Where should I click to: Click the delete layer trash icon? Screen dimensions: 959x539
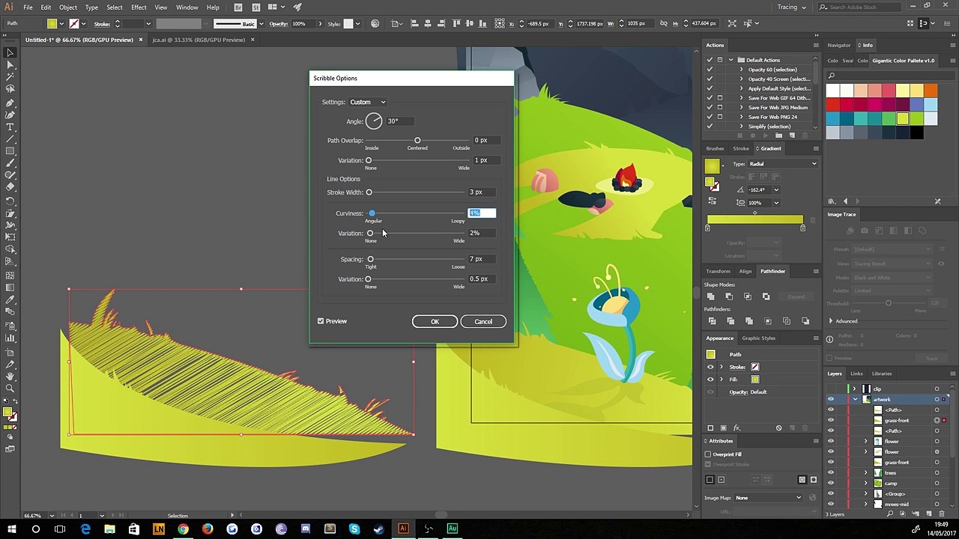(x=941, y=514)
